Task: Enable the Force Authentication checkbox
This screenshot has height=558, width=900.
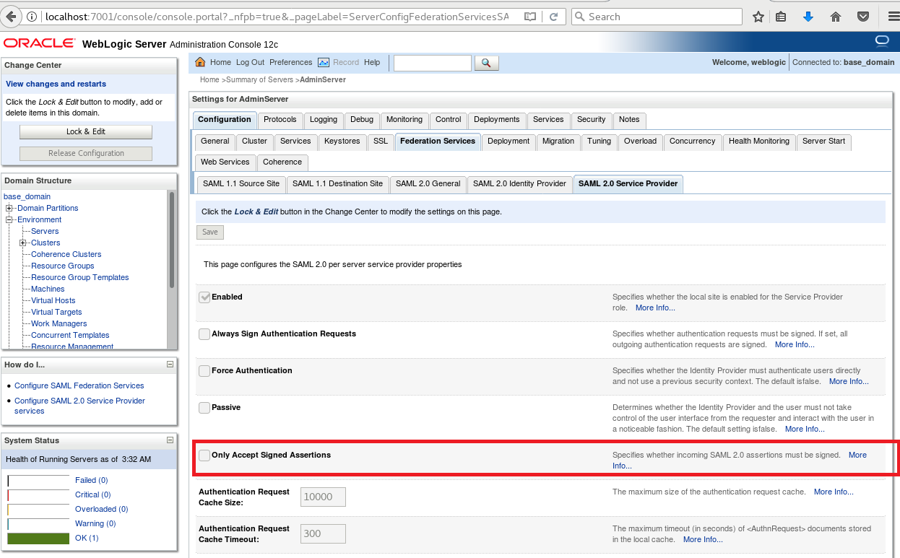Action: (x=204, y=370)
